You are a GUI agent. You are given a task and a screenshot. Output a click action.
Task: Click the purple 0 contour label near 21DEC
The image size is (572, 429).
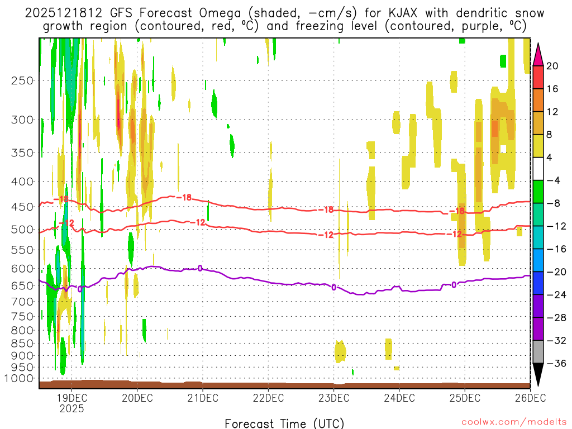coord(200,269)
